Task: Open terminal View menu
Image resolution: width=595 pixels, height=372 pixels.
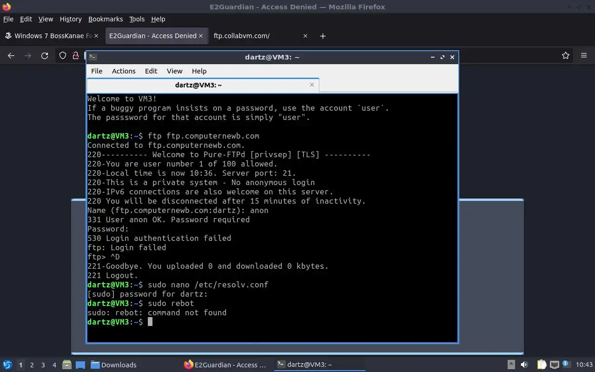Action: (174, 71)
